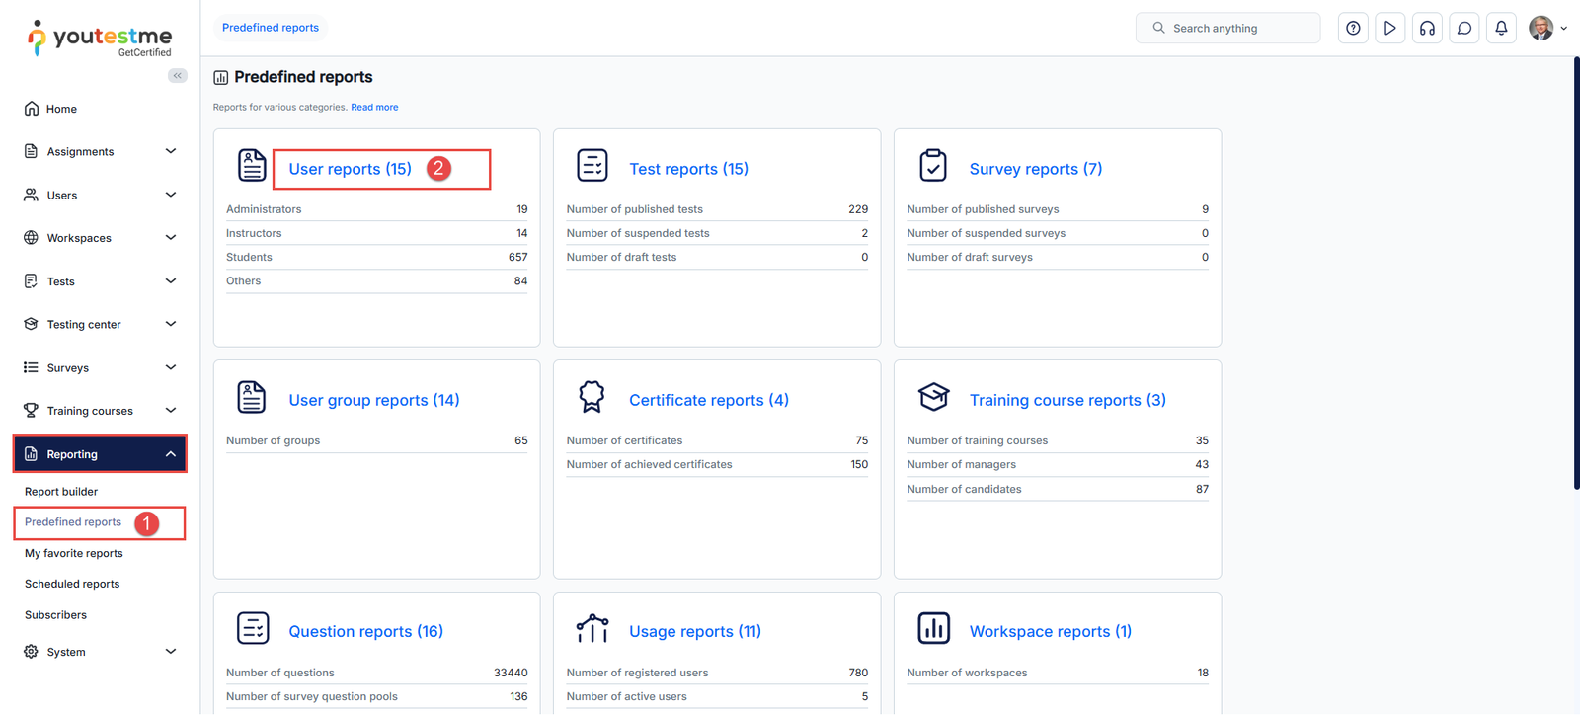Open the notifications bell
Image resolution: width=1580 pixels, height=715 pixels.
coord(1501,29)
